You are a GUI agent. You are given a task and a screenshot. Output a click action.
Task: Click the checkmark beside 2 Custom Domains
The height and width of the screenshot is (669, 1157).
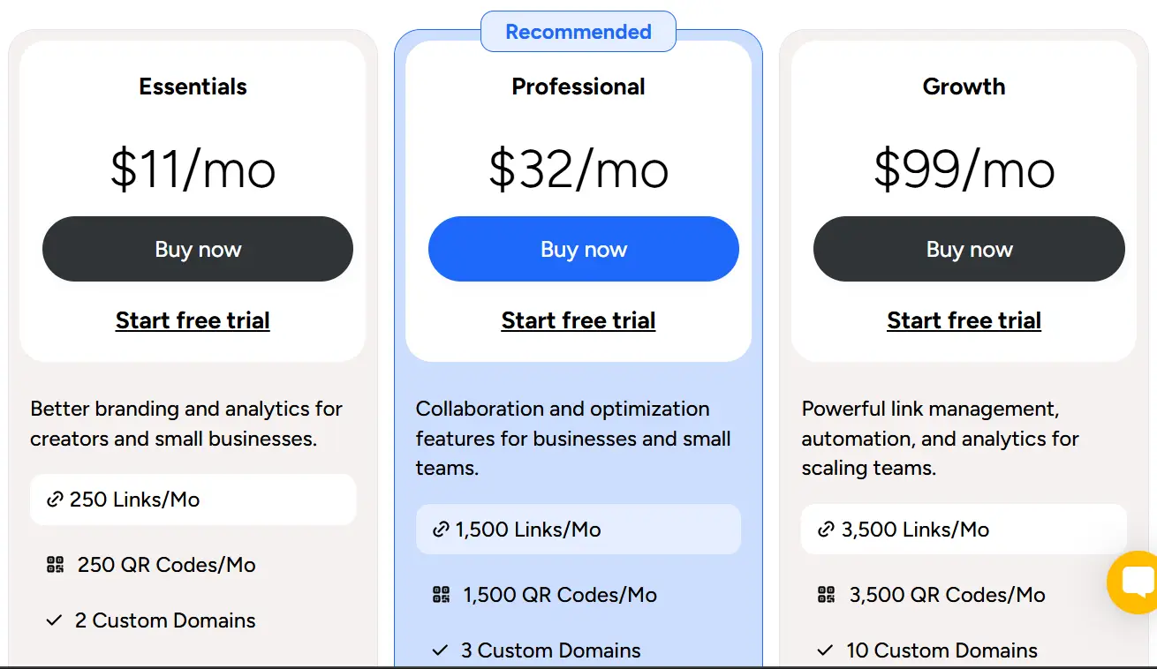[x=54, y=620]
